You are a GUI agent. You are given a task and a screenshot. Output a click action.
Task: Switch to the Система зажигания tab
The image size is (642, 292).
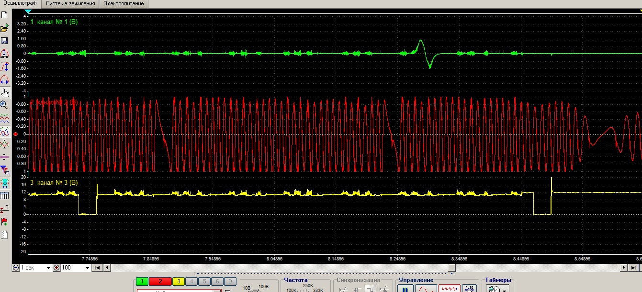click(x=71, y=3)
